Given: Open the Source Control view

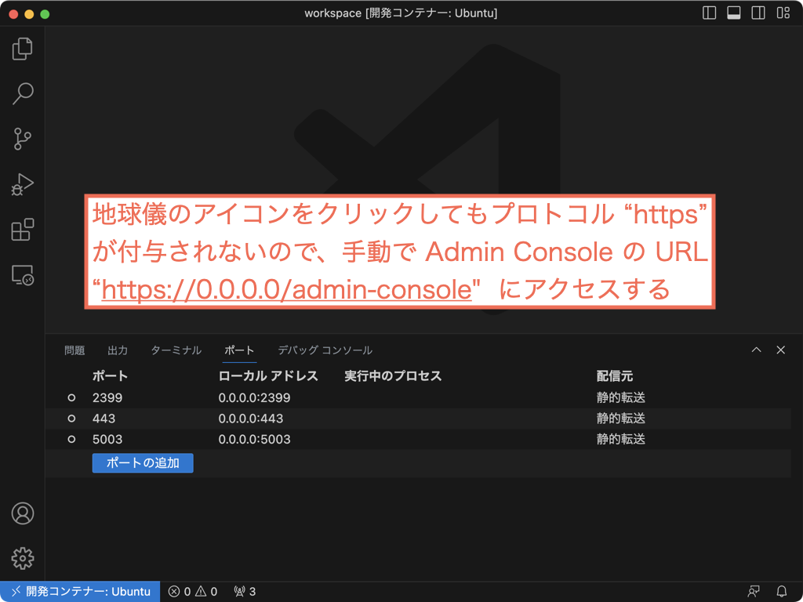Looking at the screenshot, I should coord(22,139).
